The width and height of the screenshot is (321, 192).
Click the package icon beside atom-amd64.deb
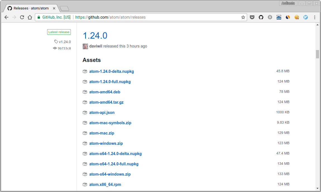(x=85, y=92)
